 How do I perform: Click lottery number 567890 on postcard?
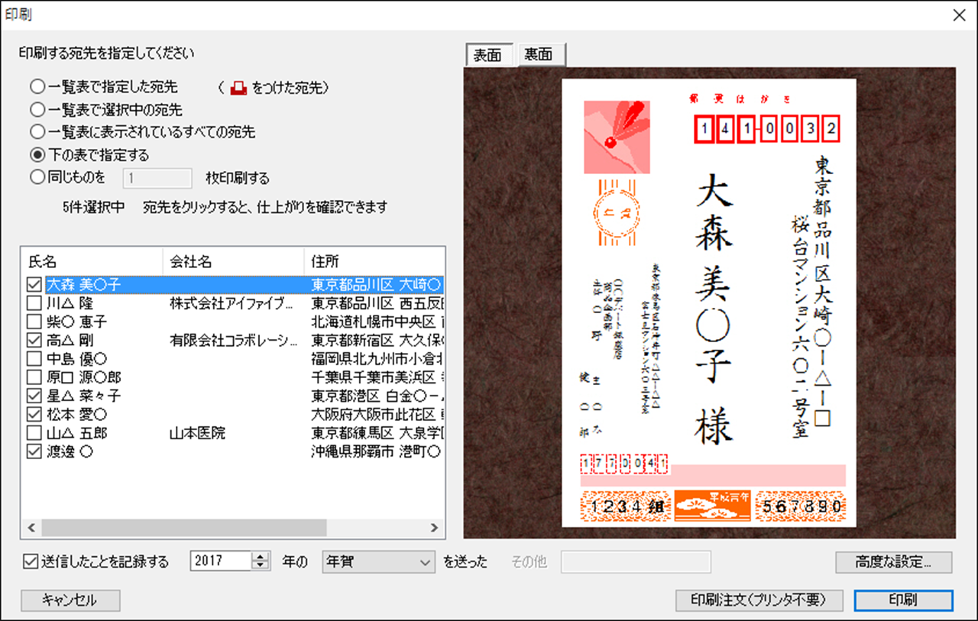(x=800, y=506)
